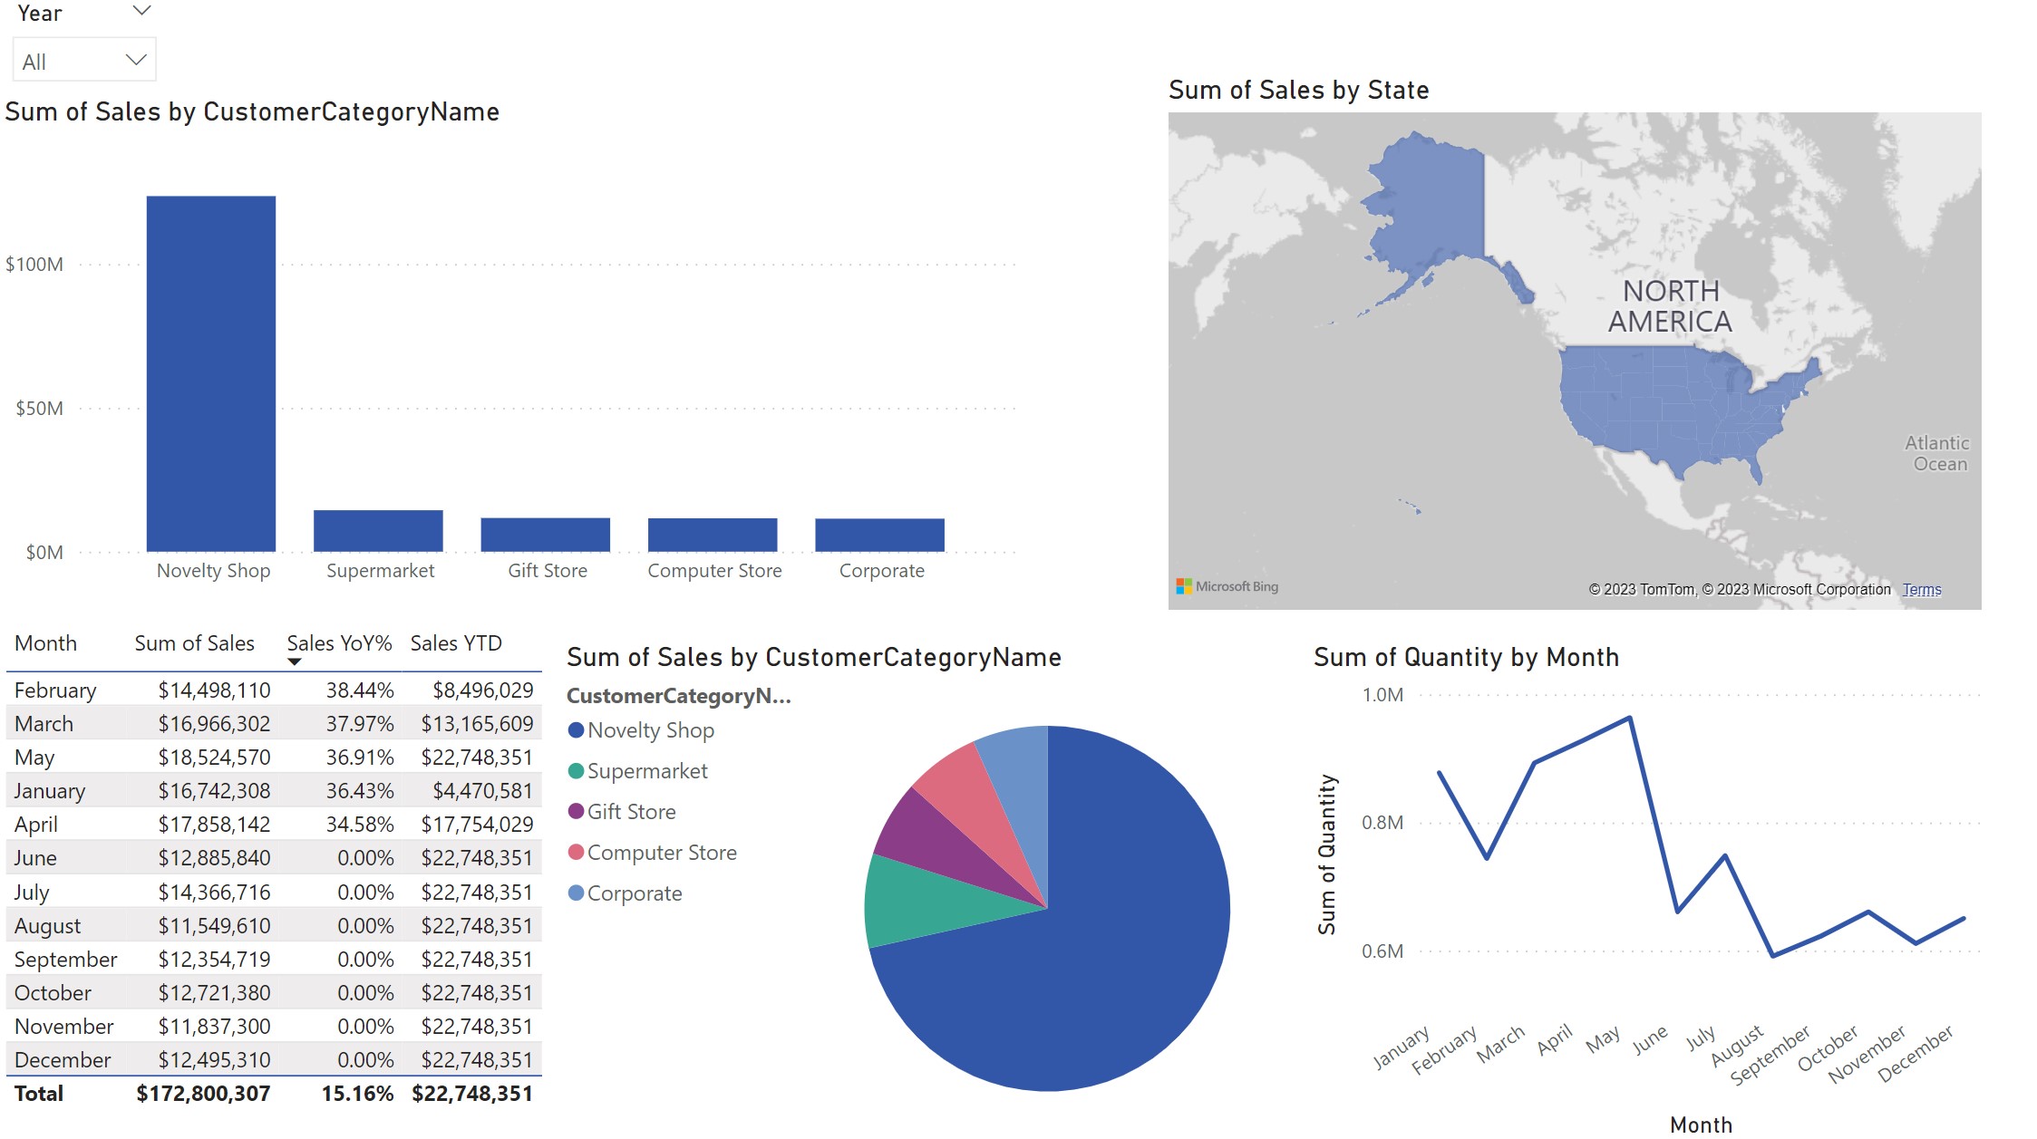
Task: Click Computer Store legend marker
Action: tap(576, 853)
